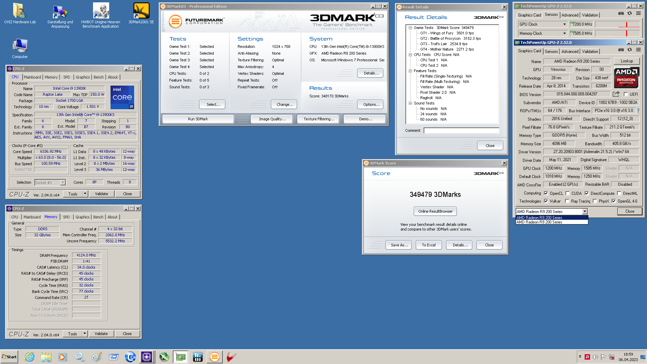Open the Socket #1 selection dropdown

[x=63, y=182]
